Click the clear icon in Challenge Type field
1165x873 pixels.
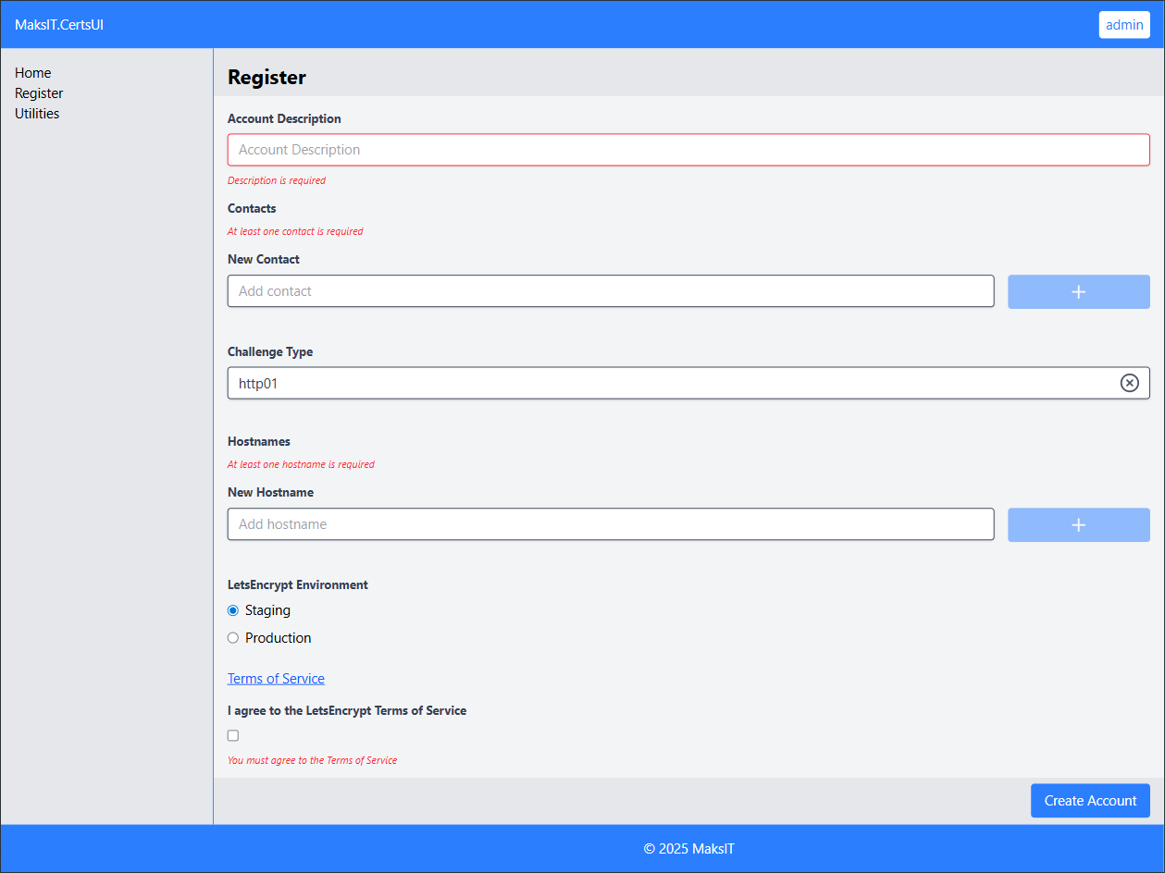(1129, 382)
